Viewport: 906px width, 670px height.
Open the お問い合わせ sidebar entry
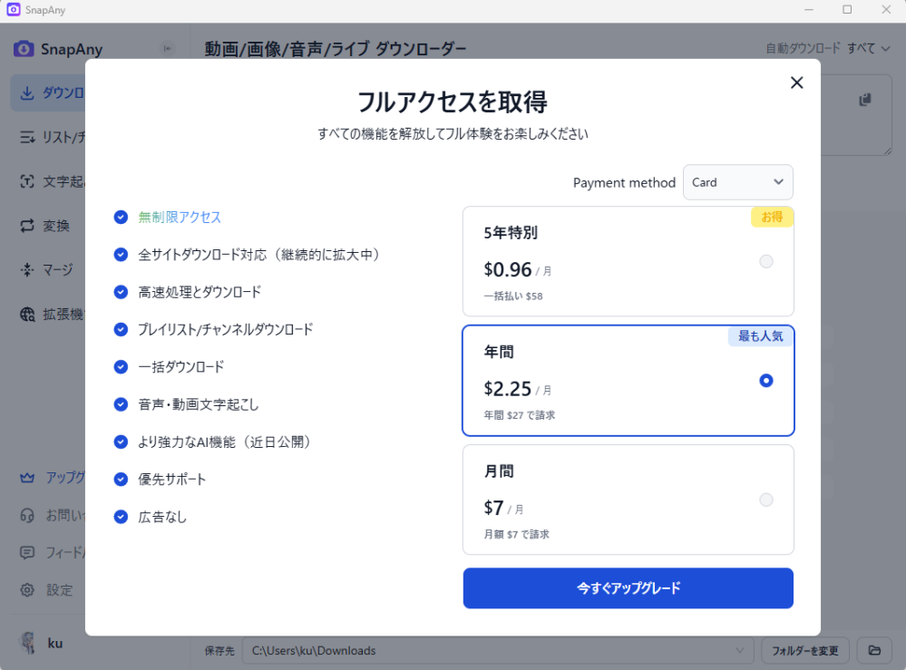(50, 515)
